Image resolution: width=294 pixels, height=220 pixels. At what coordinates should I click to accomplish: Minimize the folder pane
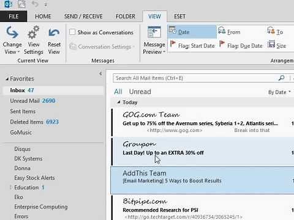coord(100,73)
